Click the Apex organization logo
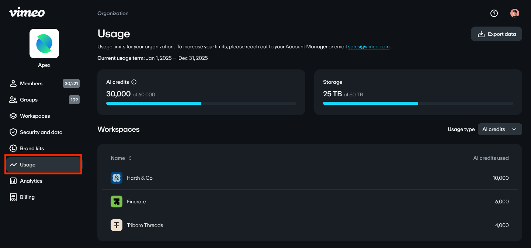The width and height of the screenshot is (531, 248). coord(44,44)
